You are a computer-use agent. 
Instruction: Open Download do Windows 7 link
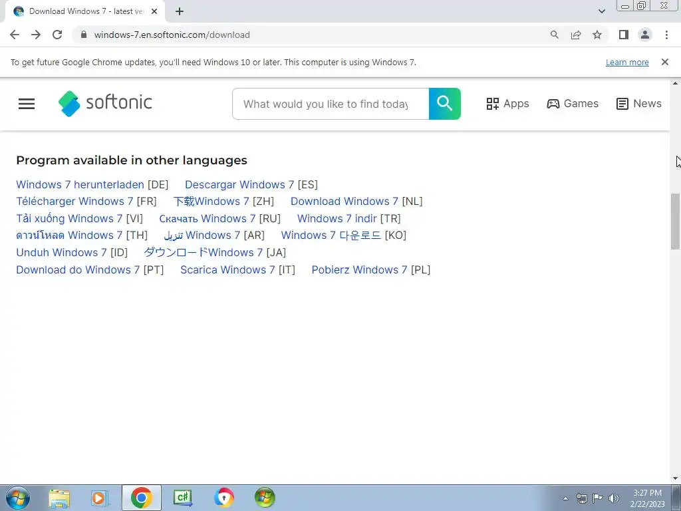point(78,269)
